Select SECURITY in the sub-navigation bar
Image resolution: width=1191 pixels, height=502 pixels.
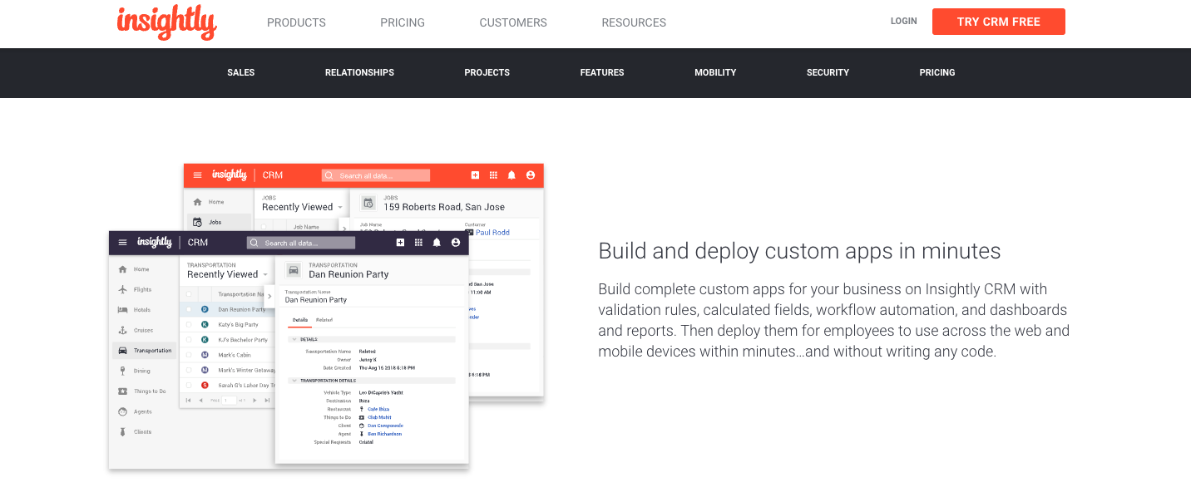click(x=828, y=72)
